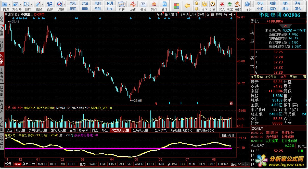This screenshot has height=169, width=308.
Task: Toggle 预测 forecast in chart toolbar
Action: point(219,15)
